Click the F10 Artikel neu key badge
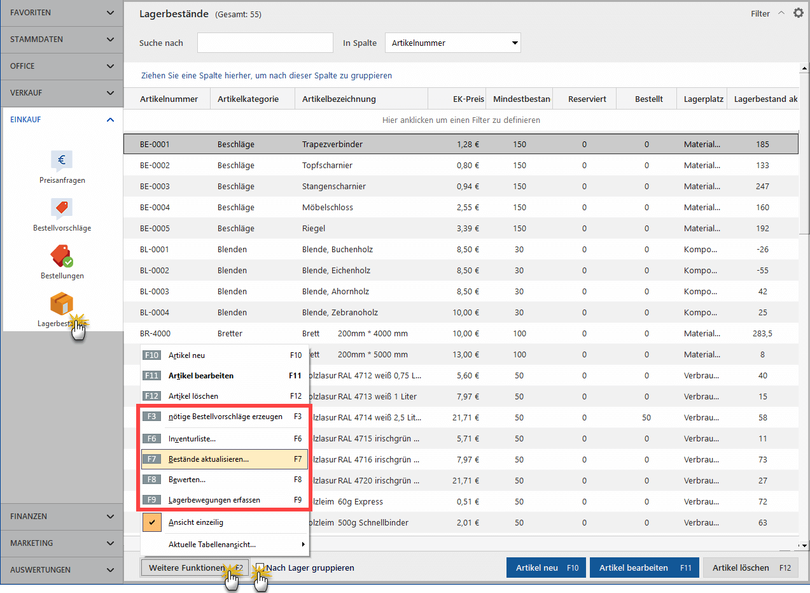The image size is (810, 593). (151, 355)
